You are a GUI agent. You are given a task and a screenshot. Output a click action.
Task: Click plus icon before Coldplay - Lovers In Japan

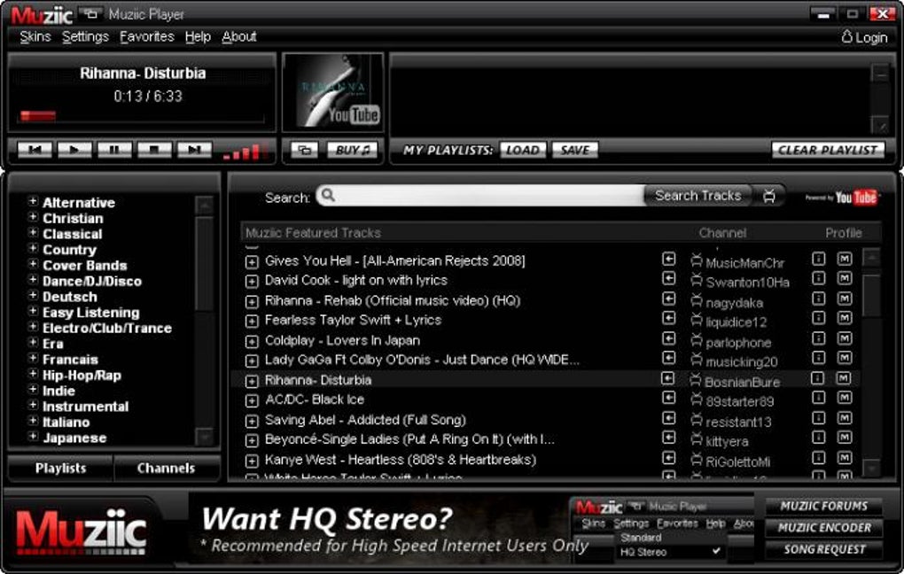pos(252,342)
